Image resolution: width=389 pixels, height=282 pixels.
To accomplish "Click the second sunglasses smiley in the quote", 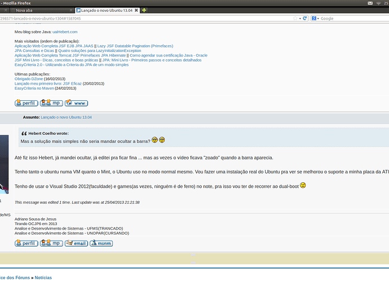I will [162, 140].
